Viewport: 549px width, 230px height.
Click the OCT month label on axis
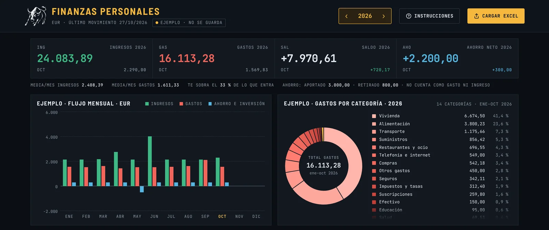[x=222, y=217]
